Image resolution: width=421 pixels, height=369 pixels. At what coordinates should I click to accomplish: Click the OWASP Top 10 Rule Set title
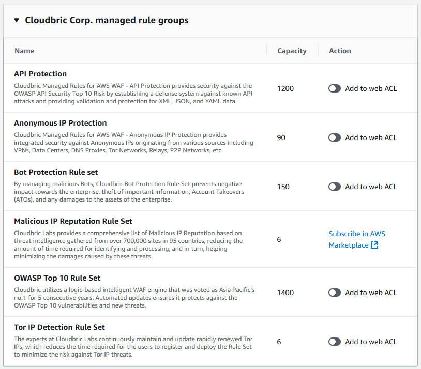[57, 278]
